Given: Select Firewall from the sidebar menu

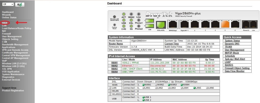Looking at the screenshot, I should pyautogui.click(x=6, y=33).
